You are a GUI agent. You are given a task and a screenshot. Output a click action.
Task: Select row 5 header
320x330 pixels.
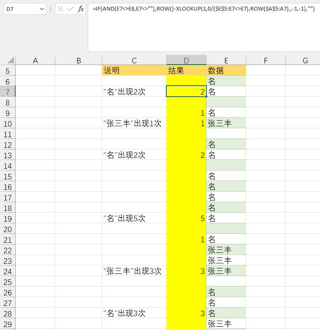[x=8, y=70]
